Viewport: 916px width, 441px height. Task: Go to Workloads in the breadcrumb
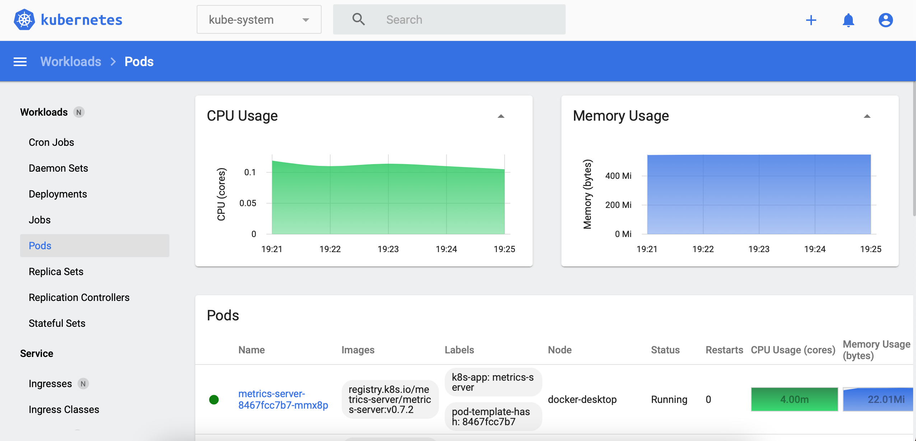[x=71, y=62]
